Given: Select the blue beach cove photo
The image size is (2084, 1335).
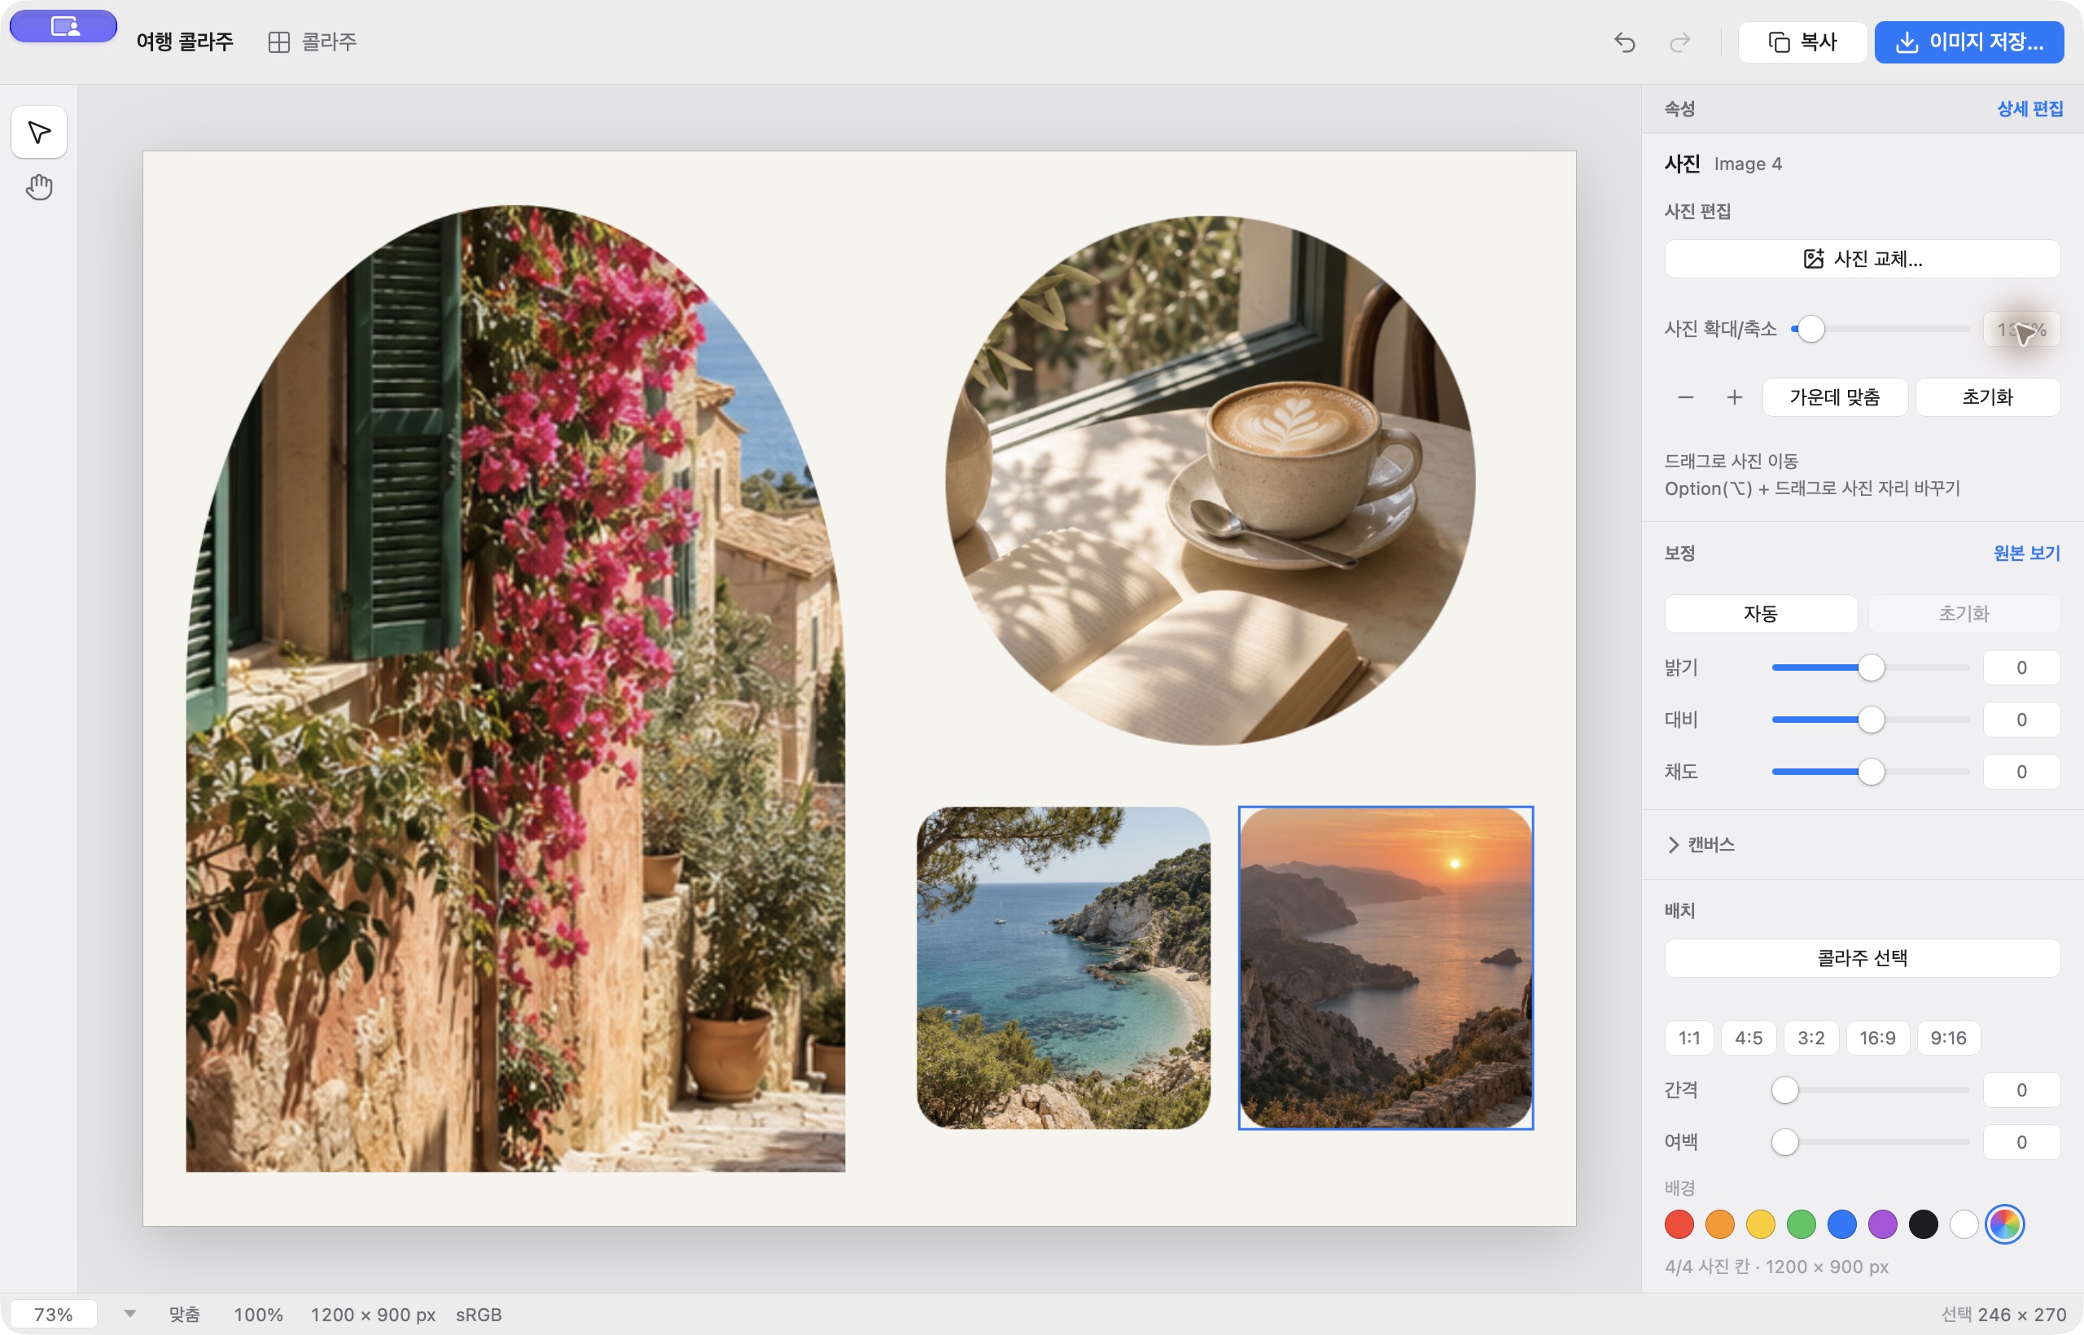Looking at the screenshot, I should [1063, 967].
